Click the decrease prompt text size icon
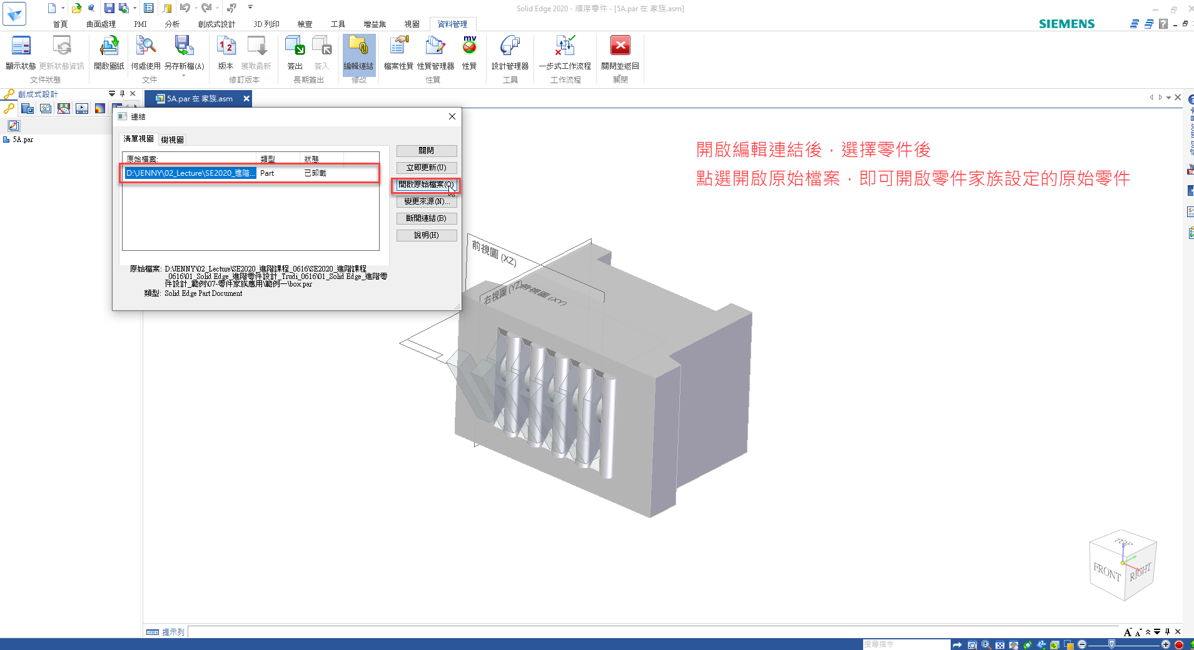The width and height of the screenshot is (1194, 650). tap(1138, 632)
